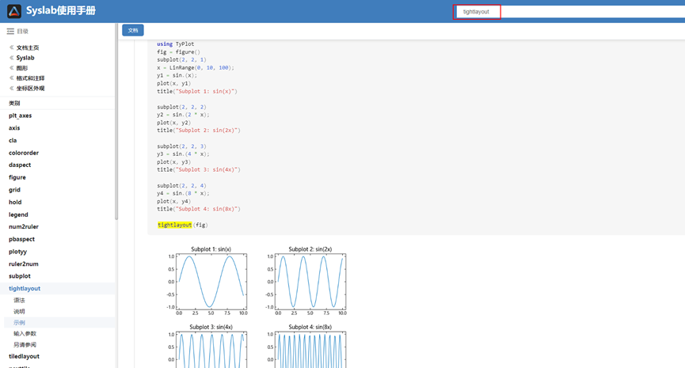Click the Subplot 4: sin(8x) chart image

[306, 346]
